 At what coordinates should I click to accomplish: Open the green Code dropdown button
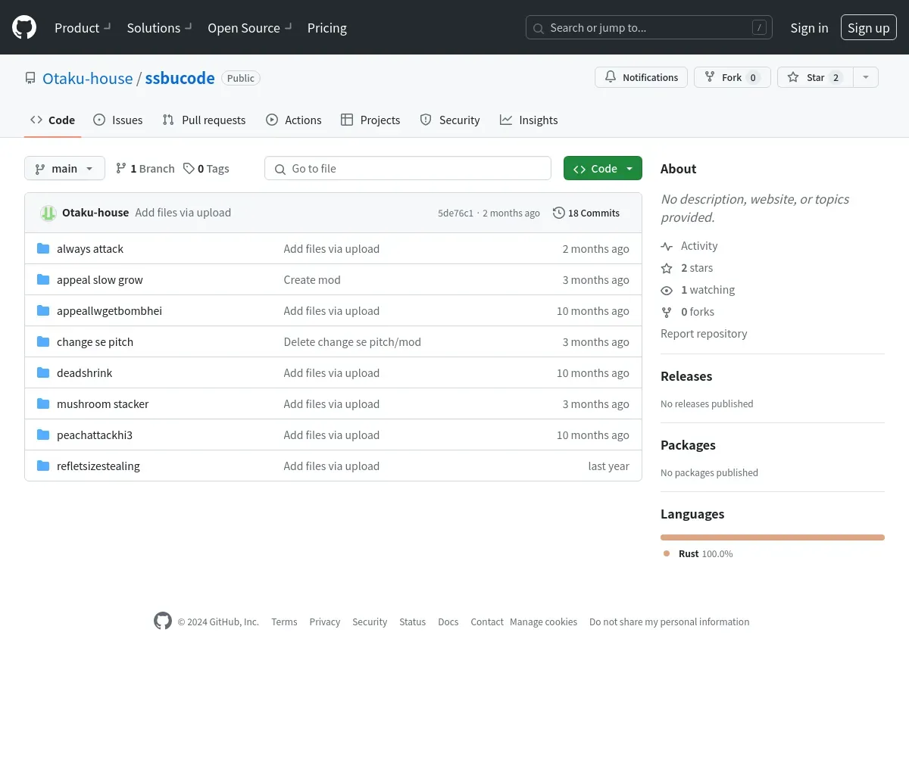click(x=603, y=168)
